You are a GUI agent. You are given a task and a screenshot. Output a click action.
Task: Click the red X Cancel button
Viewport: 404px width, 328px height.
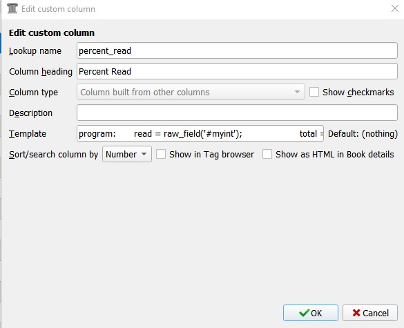370,313
